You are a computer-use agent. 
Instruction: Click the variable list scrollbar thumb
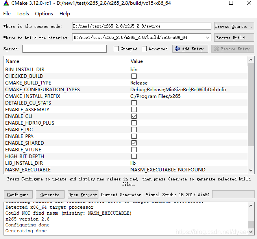coord(251,104)
